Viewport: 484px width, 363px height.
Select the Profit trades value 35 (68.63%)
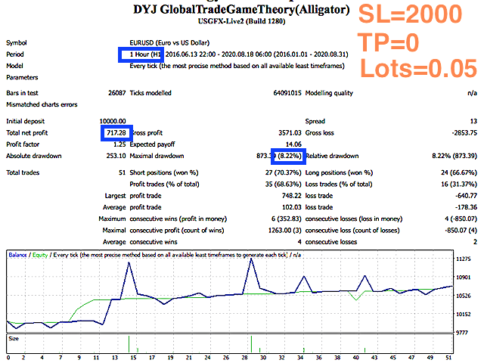tap(283, 185)
